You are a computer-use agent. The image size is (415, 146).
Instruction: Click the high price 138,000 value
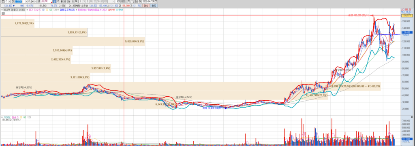pos(126,6)
